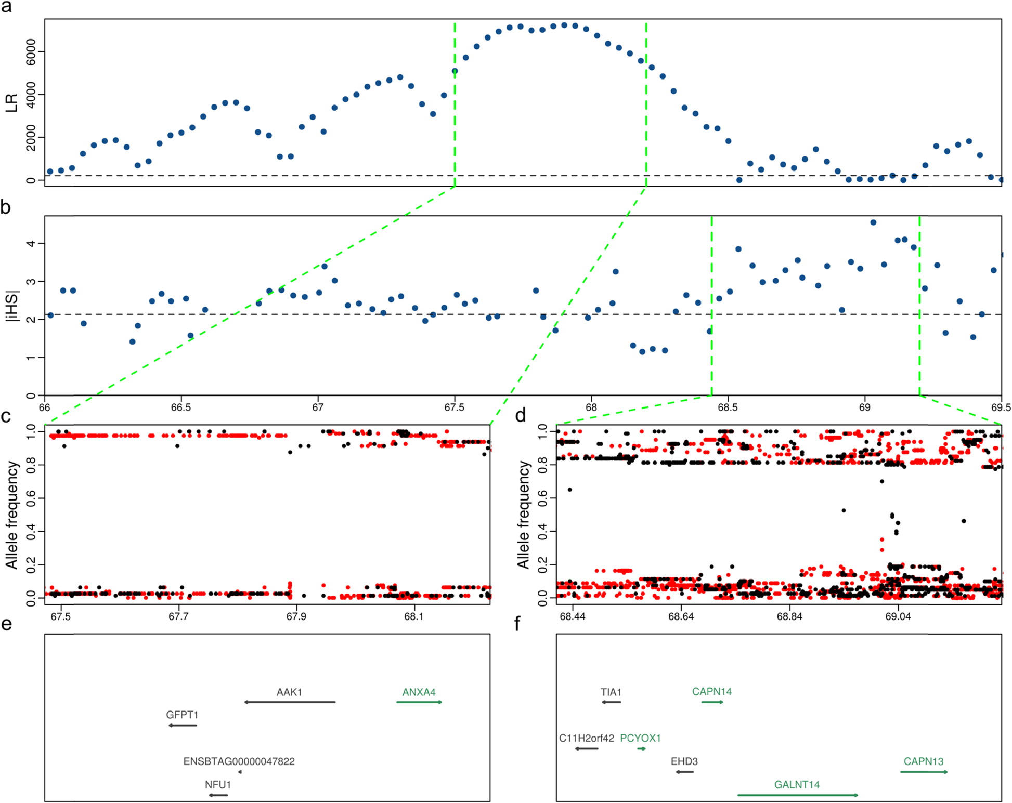Select the green GALNT14 gene label
This screenshot has width=1012, height=803.
[797, 785]
